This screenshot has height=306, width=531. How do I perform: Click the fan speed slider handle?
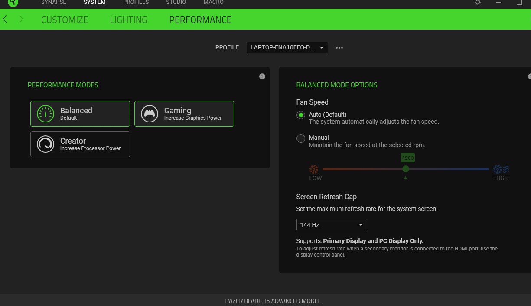405,169
